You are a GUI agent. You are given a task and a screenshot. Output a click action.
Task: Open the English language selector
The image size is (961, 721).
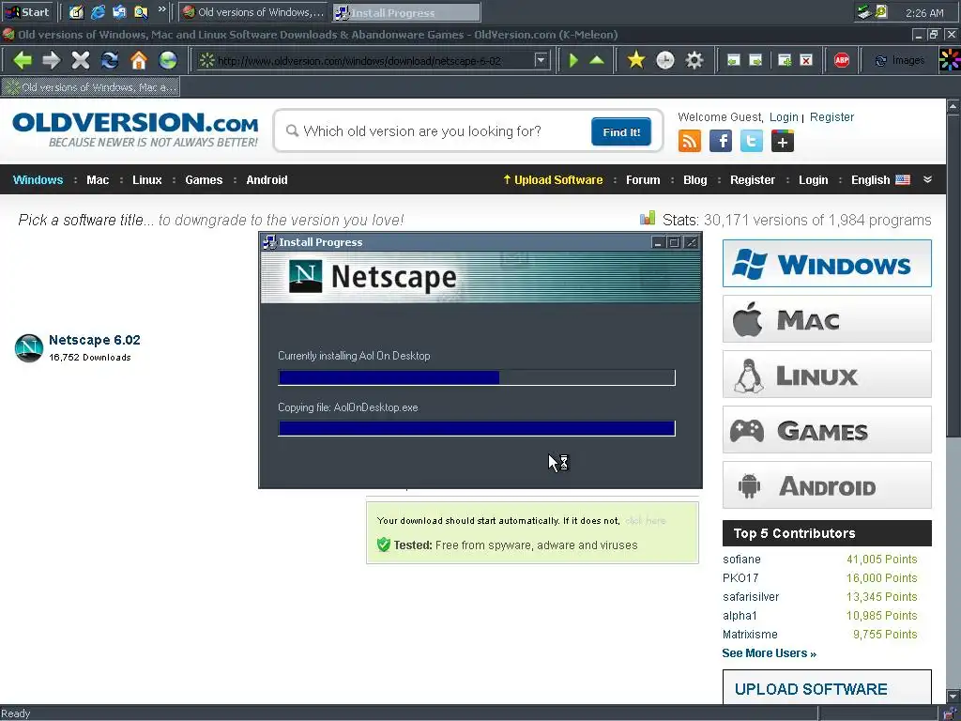[880, 179]
